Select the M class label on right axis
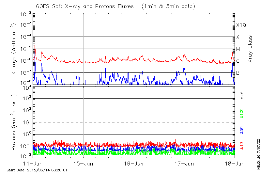The width and height of the screenshot is (261, 173). pos(238,49)
